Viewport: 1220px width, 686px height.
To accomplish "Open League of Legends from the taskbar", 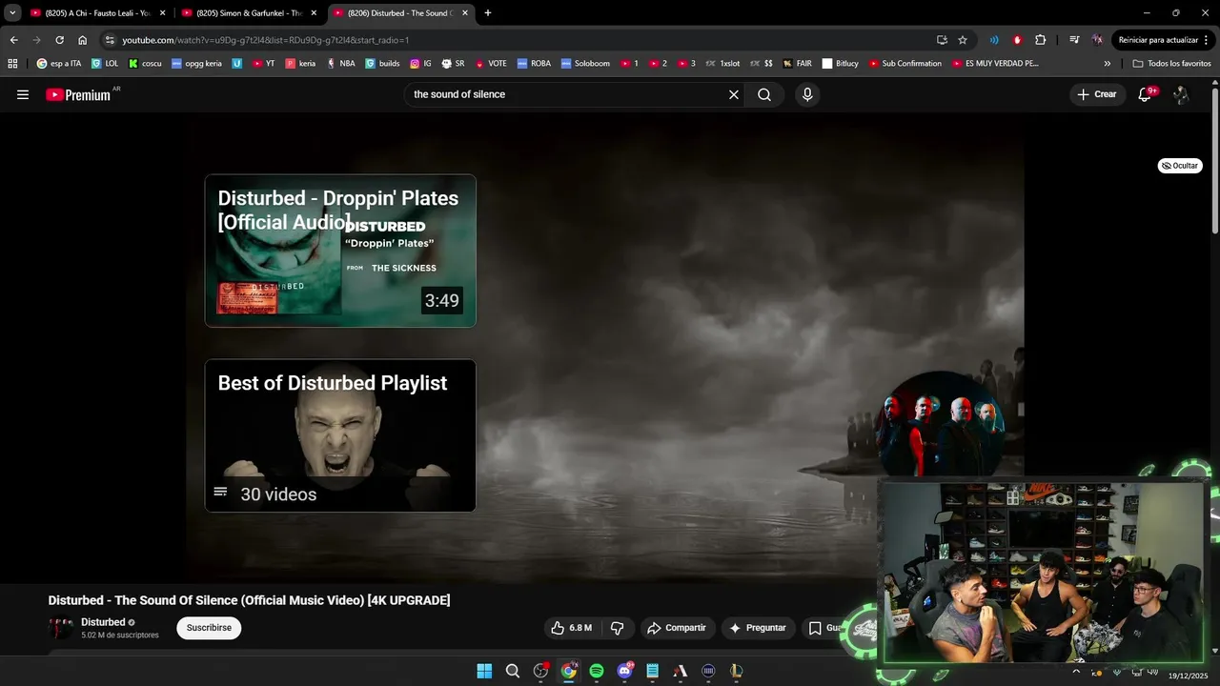I will coord(736,671).
